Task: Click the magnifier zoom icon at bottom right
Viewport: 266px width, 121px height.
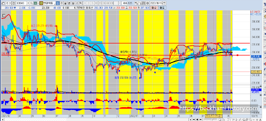Action: [250, 120]
